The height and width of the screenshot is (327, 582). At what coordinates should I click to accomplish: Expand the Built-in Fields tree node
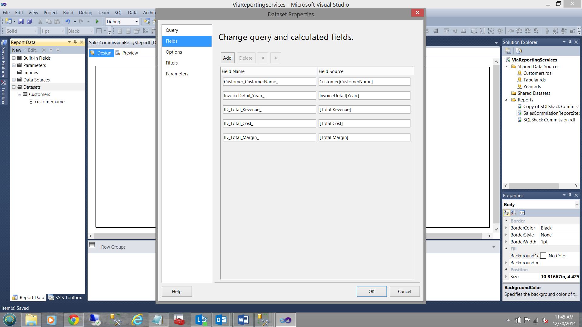coord(14,58)
